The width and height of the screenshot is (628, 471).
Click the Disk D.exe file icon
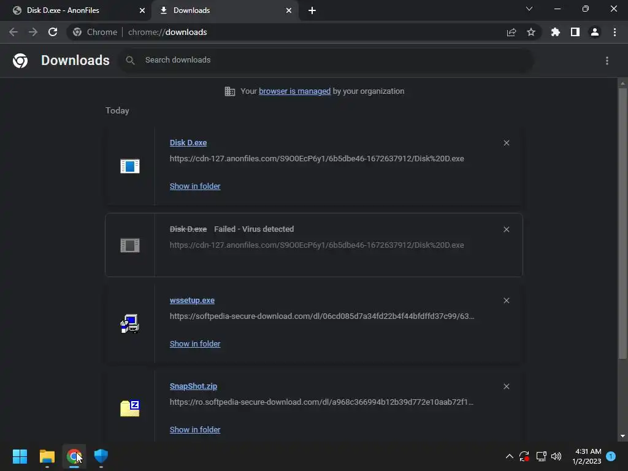[x=130, y=166]
